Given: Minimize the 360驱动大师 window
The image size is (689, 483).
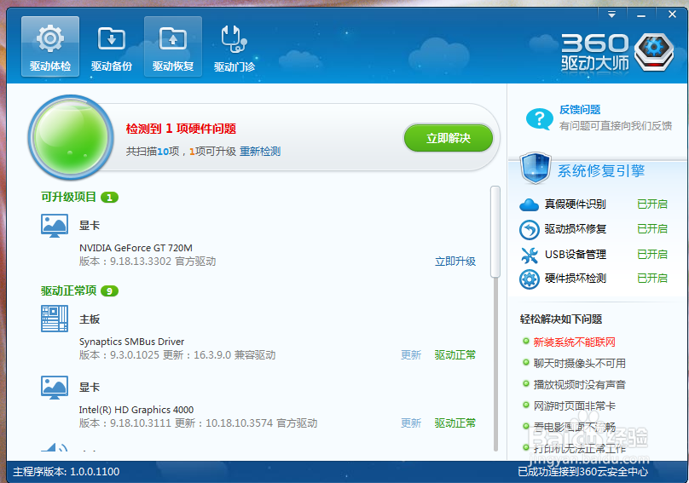Looking at the screenshot, I should [x=641, y=15].
